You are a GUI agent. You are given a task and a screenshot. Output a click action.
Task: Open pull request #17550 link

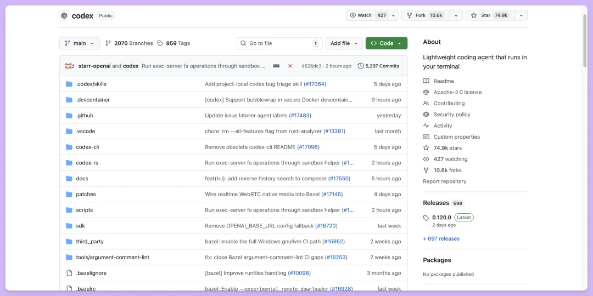coord(339,179)
